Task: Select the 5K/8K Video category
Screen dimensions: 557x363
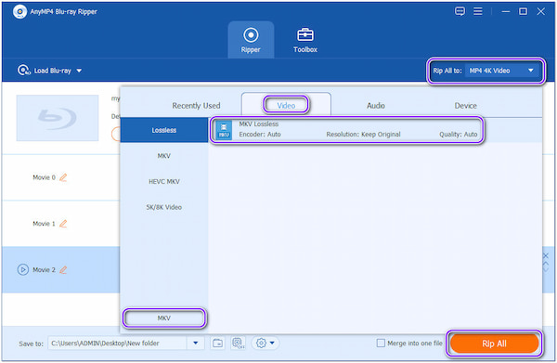Action: click(x=164, y=207)
